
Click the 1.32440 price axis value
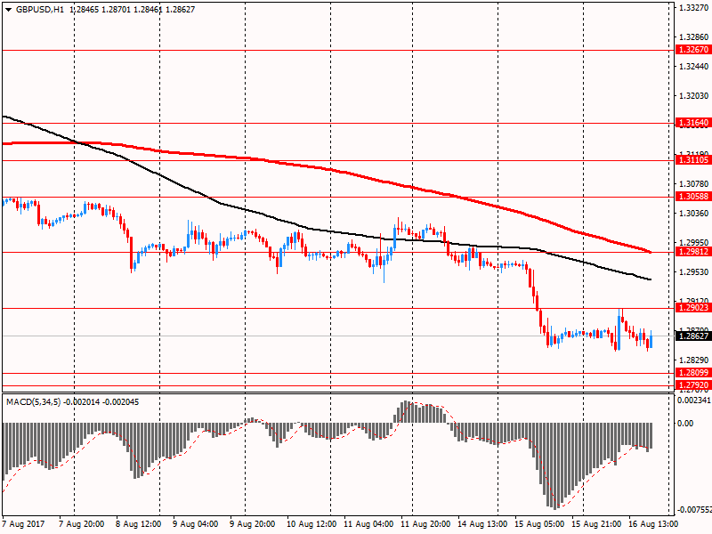[x=694, y=66]
